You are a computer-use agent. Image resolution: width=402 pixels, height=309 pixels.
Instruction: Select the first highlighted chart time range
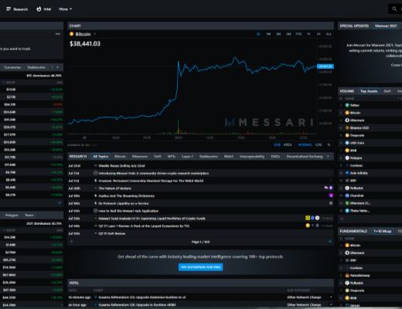coord(258,34)
